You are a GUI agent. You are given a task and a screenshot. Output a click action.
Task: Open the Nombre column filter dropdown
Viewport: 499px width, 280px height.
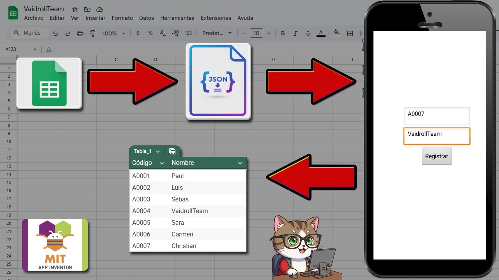[x=240, y=163]
